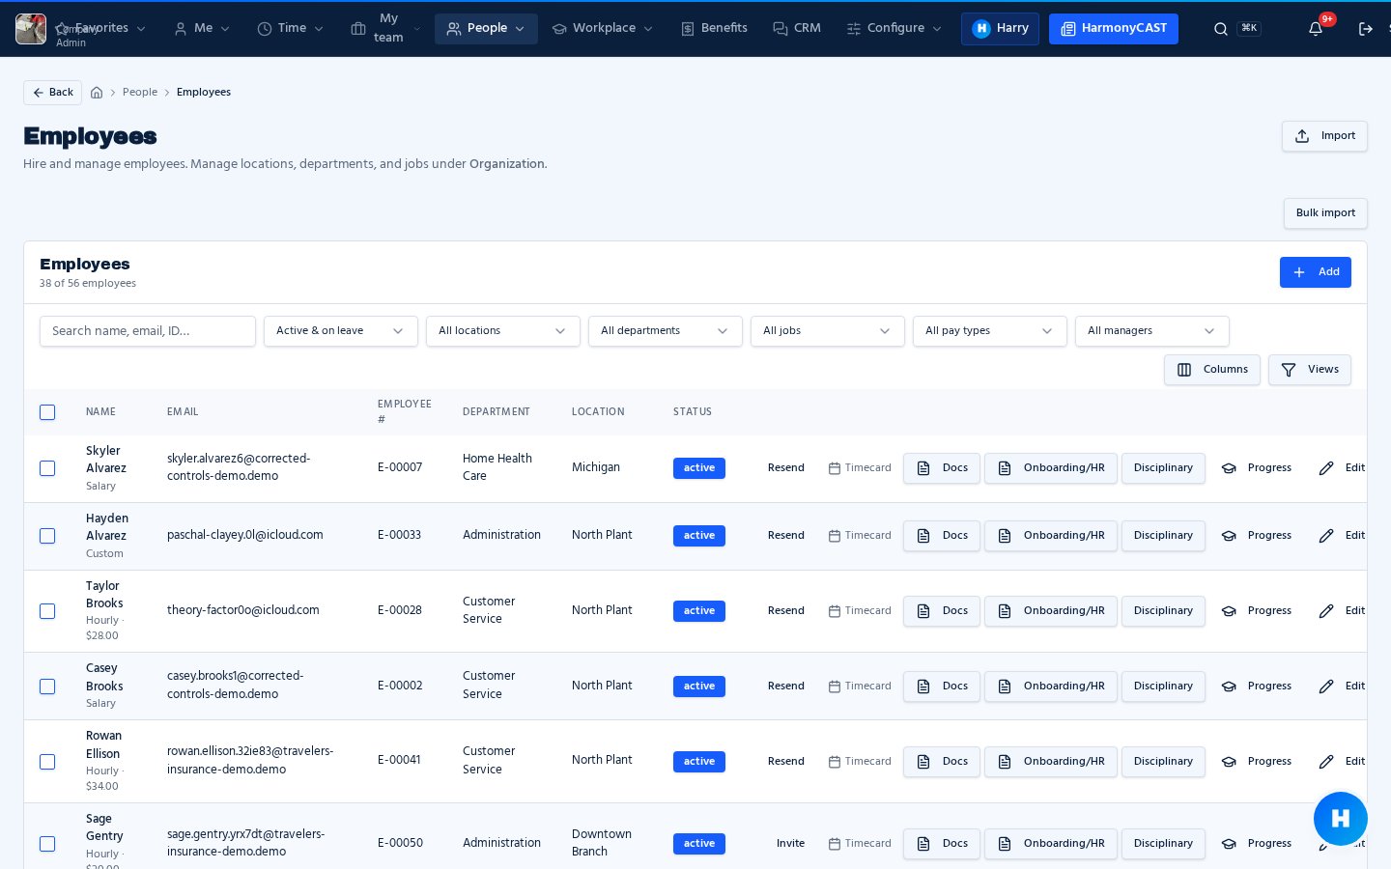Expand the Me menu

(x=202, y=29)
